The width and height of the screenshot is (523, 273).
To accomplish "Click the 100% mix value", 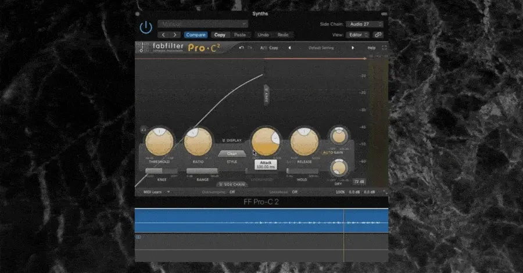I will 340,192.
